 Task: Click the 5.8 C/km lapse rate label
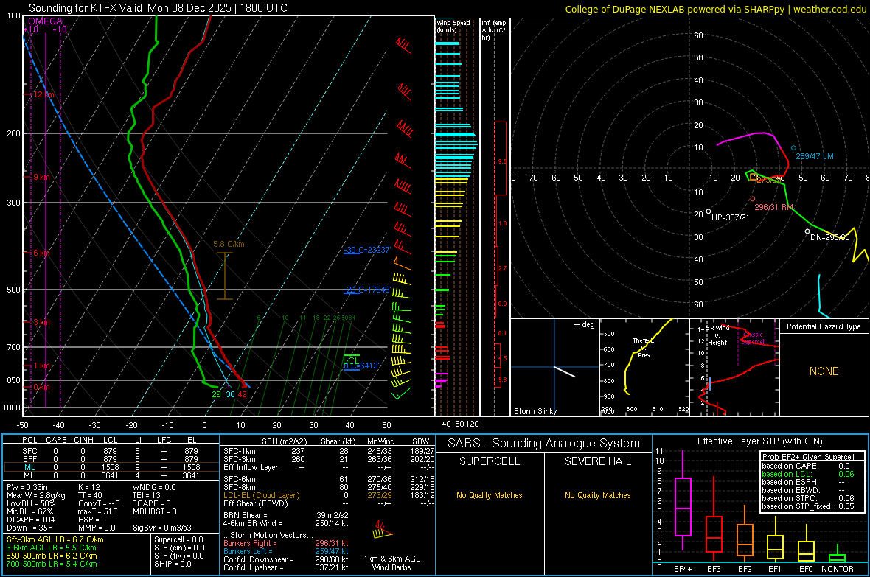point(229,244)
